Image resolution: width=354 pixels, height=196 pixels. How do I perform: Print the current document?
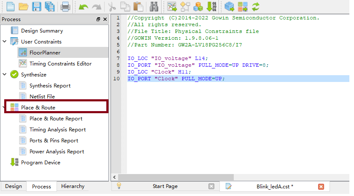click(65, 7)
